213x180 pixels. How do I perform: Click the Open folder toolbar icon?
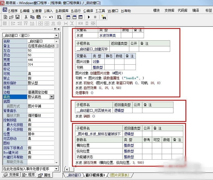(11, 17)
